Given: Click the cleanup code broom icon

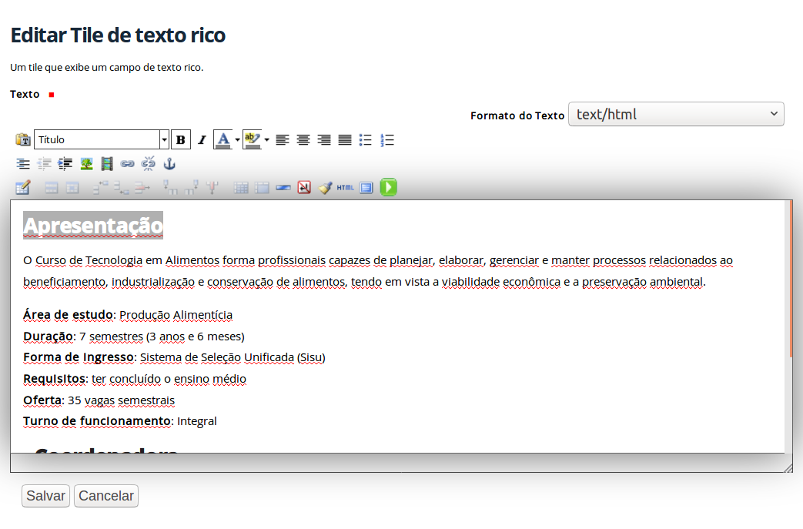Looking at the screenshot, I should [325, 187].
